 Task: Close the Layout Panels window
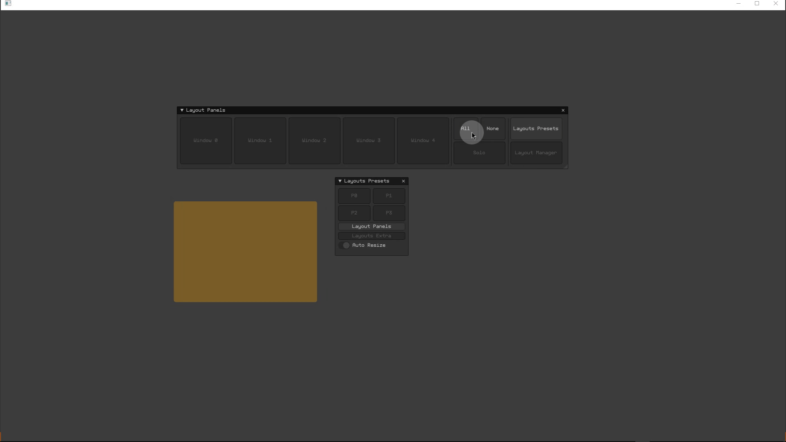[x=563, y=110]
